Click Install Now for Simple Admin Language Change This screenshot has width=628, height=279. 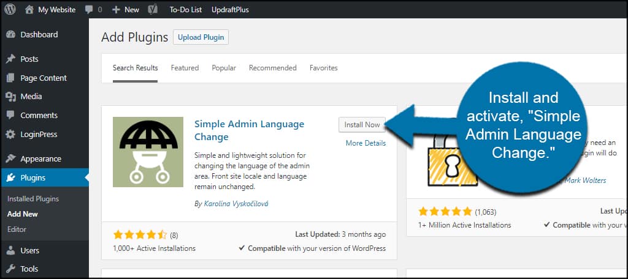[x=362, y=125]
